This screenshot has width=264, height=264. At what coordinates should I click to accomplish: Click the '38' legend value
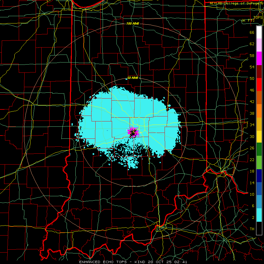(x=252, y=113)
